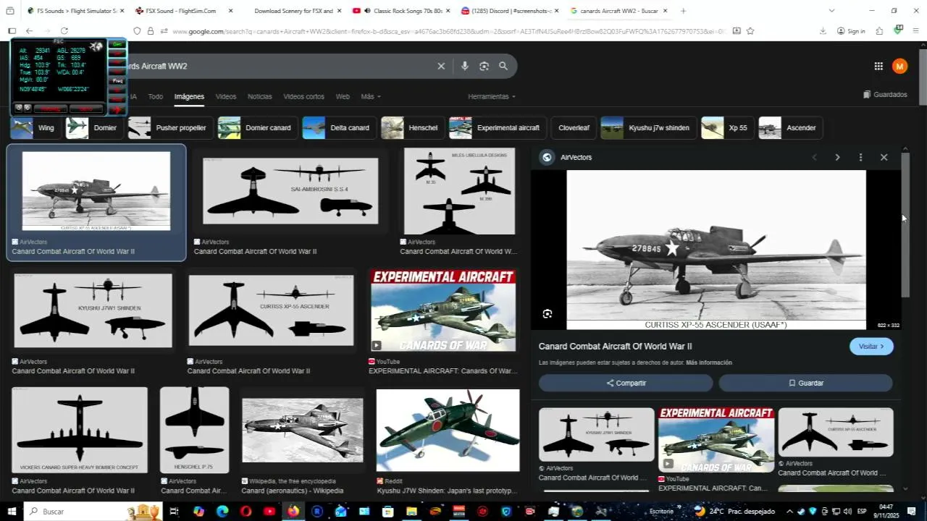The width and height of the screenshot is (927, 521).
Task: Open Guardados saved items link
Action: click(885, 95)
